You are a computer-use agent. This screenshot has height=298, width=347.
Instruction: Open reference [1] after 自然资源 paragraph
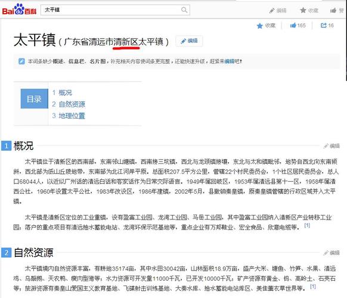(x=312, y=287)
